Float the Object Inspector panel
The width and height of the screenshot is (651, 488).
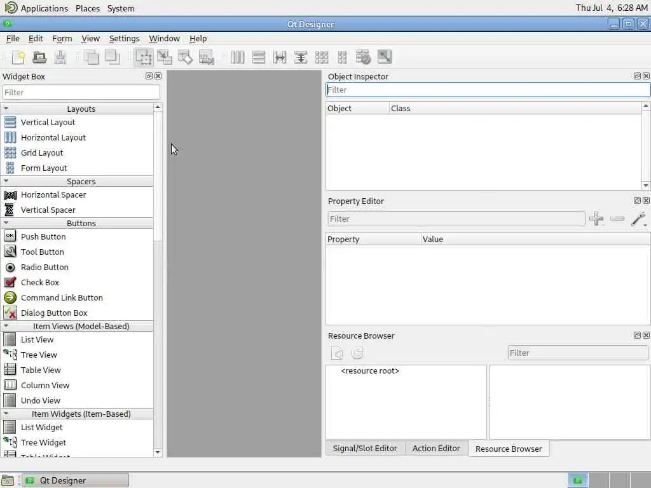coord(637,76)
